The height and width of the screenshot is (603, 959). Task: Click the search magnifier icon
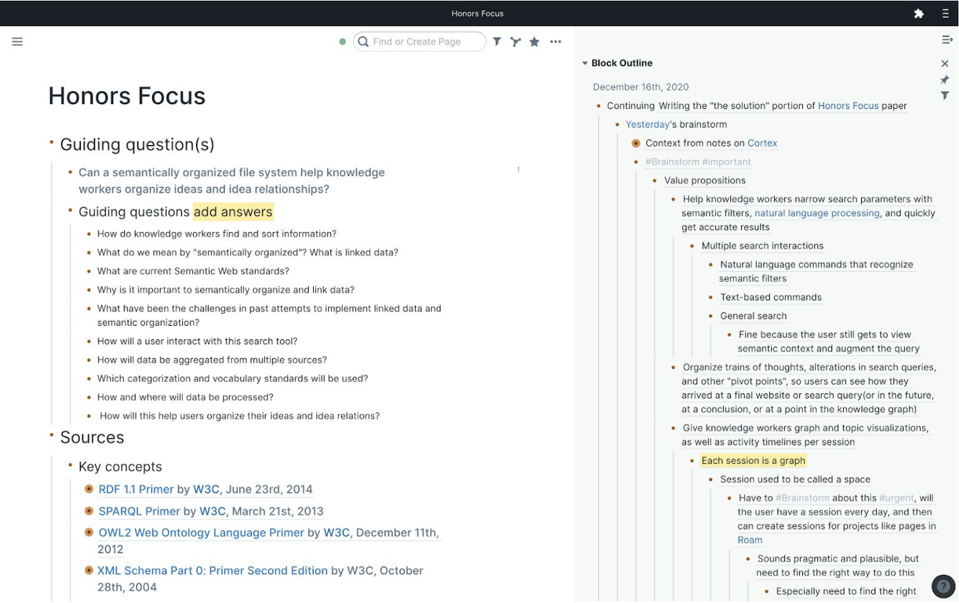pyautogui.click(x=364, y=42)
